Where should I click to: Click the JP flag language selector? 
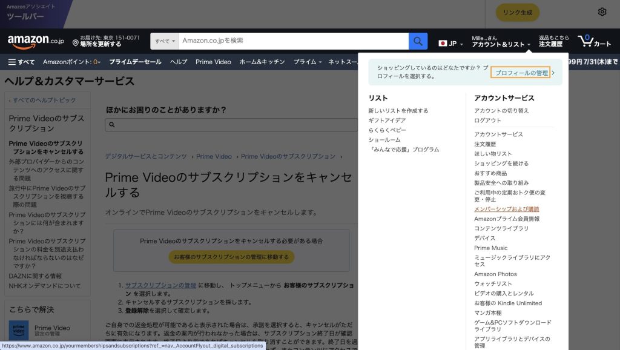click(450, 44)
